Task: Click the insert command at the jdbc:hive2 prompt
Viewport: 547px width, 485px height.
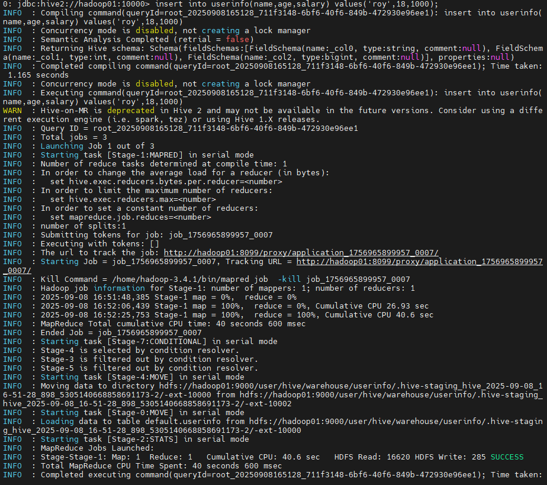Action: coord(297,4)
